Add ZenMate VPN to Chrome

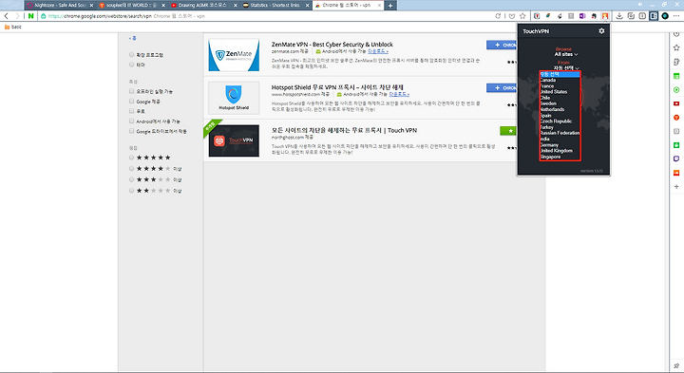point(502,45)
